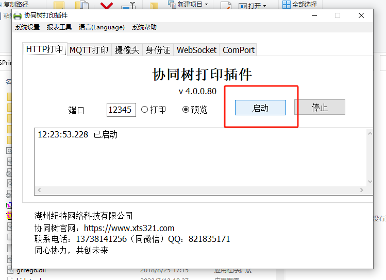Click the phone number 13738141256

pos(101,239)
